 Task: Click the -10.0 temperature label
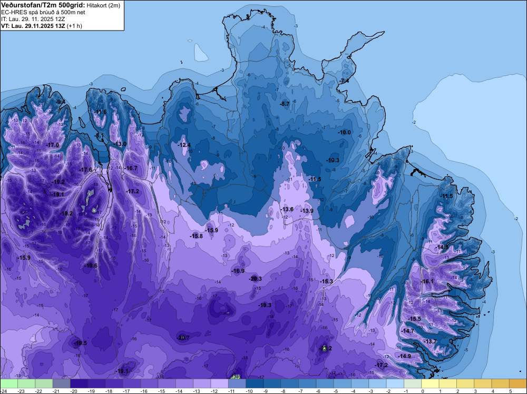click(345, 132)
